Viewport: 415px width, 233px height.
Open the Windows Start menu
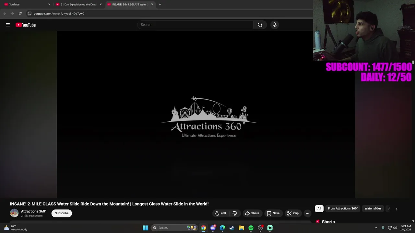tap(145, 228)
